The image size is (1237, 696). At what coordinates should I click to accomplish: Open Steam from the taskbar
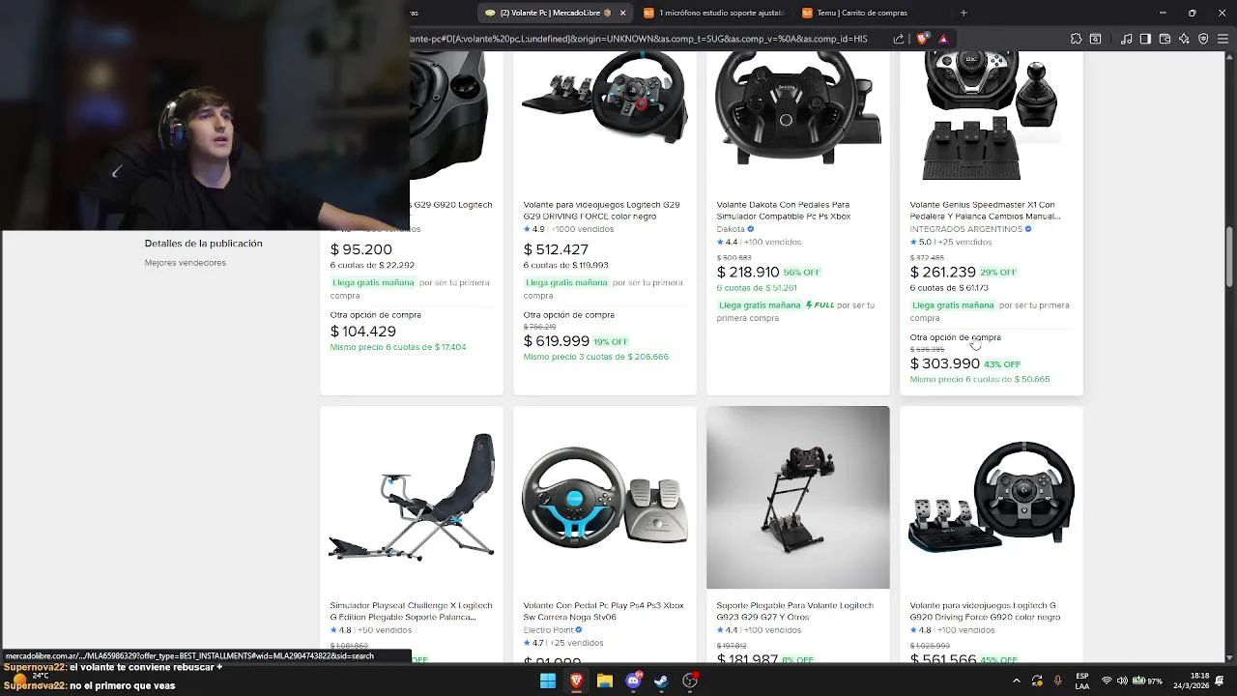tap(661, 681)
